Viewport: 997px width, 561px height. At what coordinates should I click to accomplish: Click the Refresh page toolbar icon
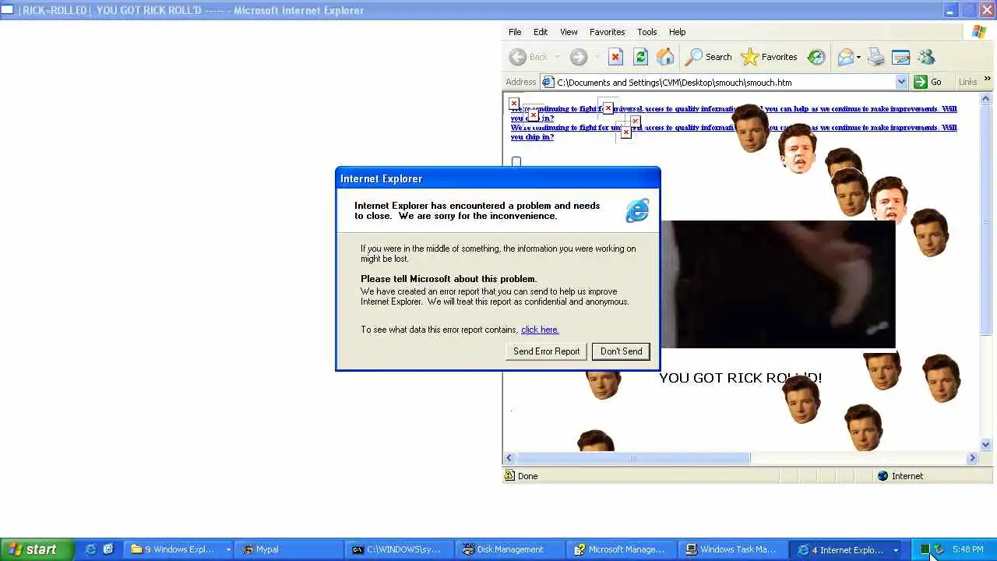point(640,57)
